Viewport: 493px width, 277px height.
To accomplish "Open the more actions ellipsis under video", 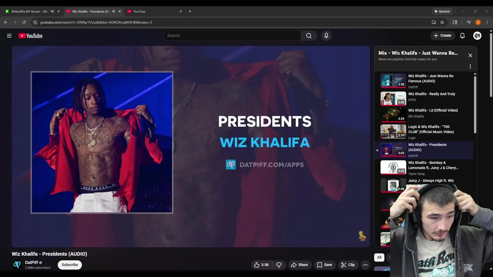I will tap(365, 265).
